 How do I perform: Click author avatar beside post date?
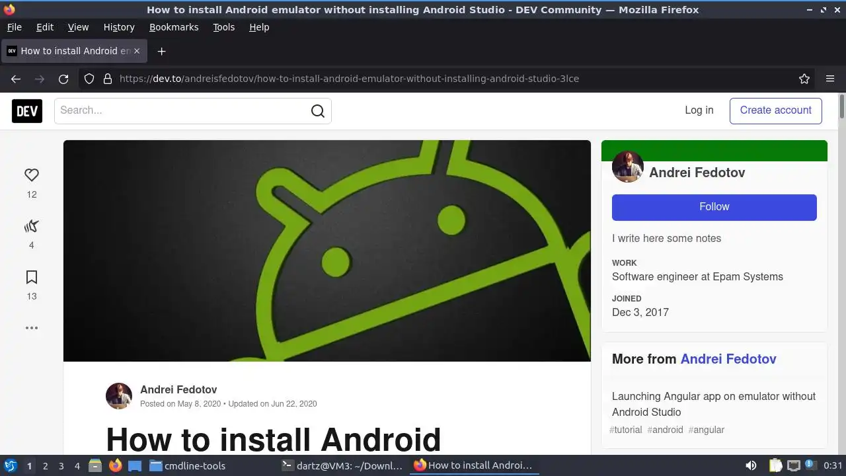point(119,396)
